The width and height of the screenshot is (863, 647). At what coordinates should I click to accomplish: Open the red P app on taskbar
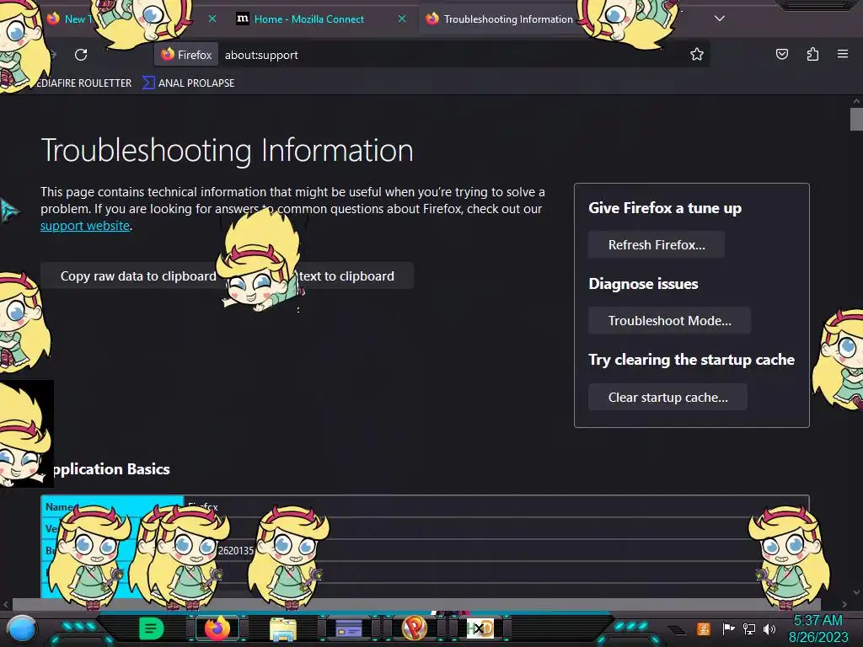[x=415, y=628]
